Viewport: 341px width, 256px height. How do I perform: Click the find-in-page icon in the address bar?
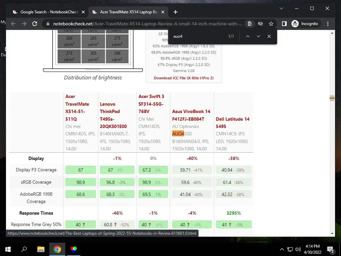tap(250, 24)
